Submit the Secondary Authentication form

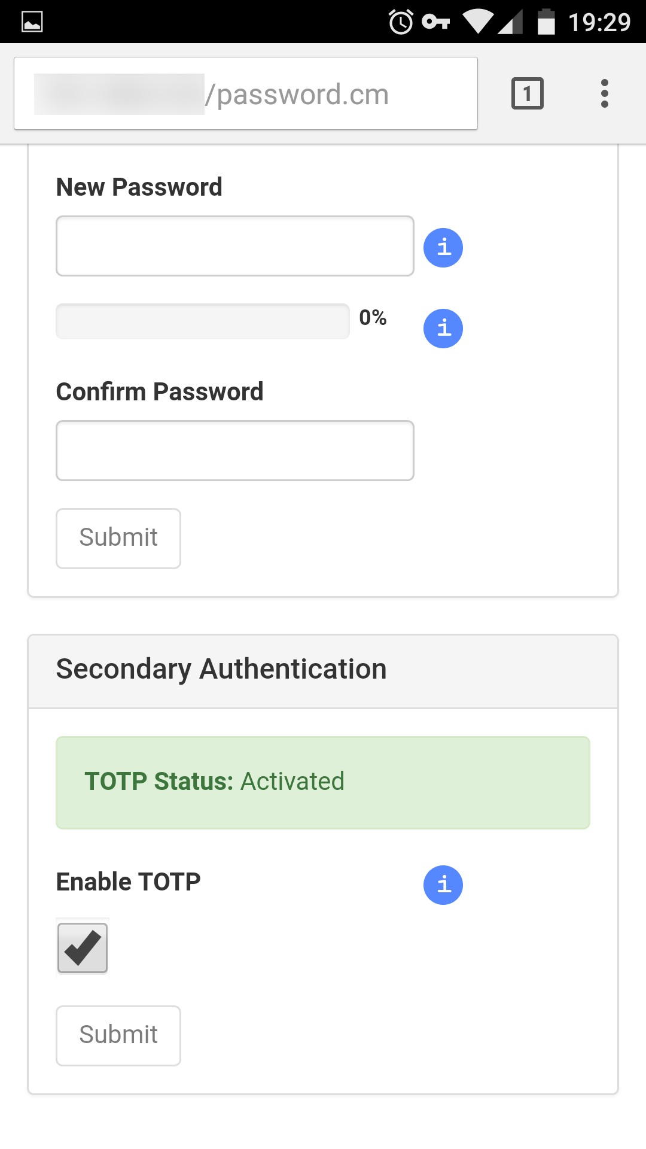[118, 1035]
